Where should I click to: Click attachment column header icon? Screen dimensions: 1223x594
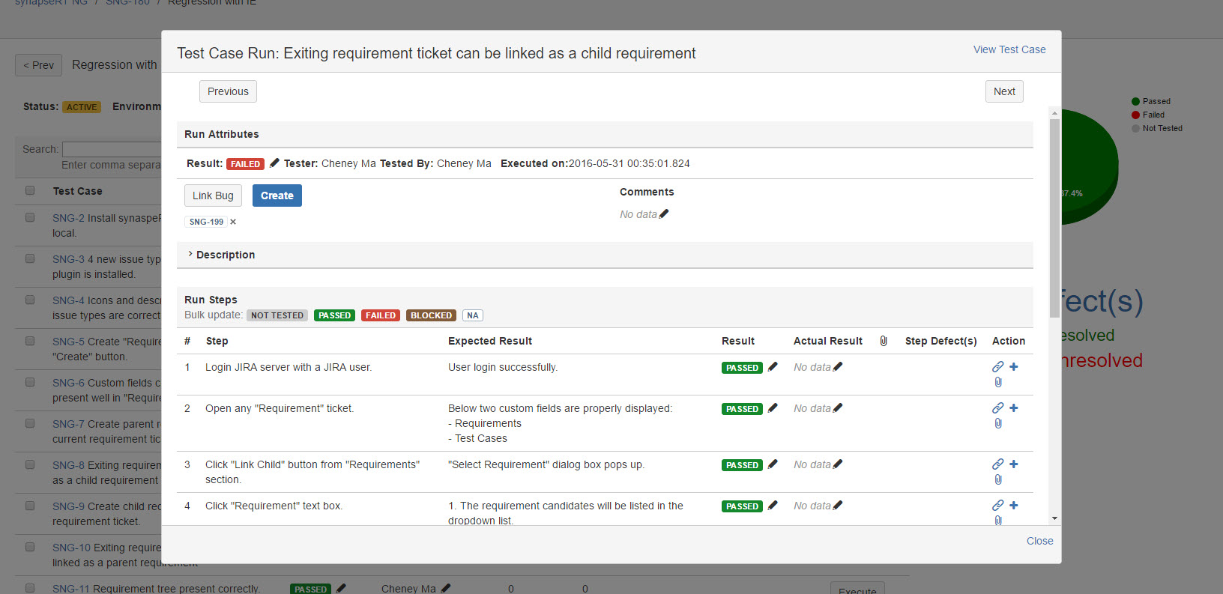(884, 341)
